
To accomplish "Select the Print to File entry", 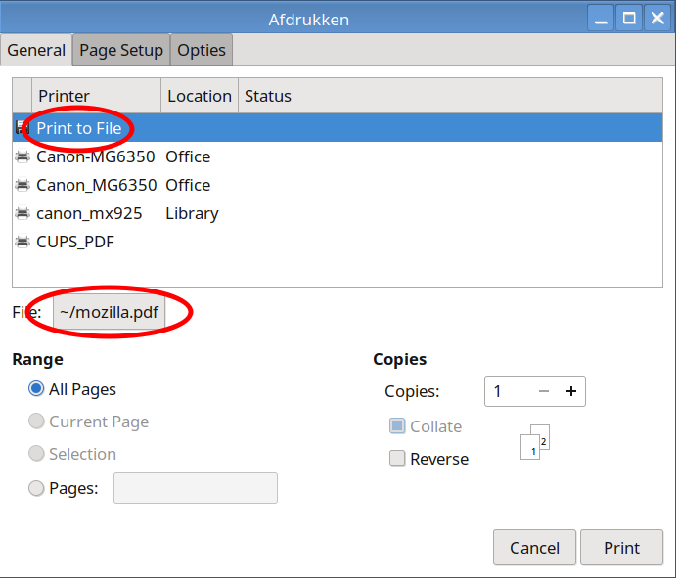I will click(79, 128).
